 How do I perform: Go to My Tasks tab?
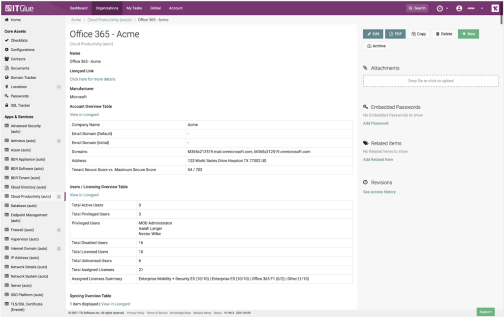(134, 8)
